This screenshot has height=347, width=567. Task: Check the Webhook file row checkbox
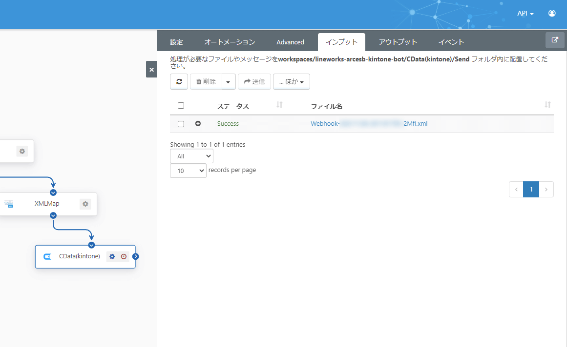181,124
